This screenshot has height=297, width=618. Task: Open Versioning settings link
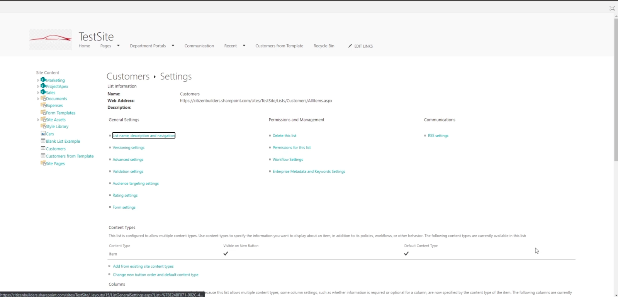(129, 148)
